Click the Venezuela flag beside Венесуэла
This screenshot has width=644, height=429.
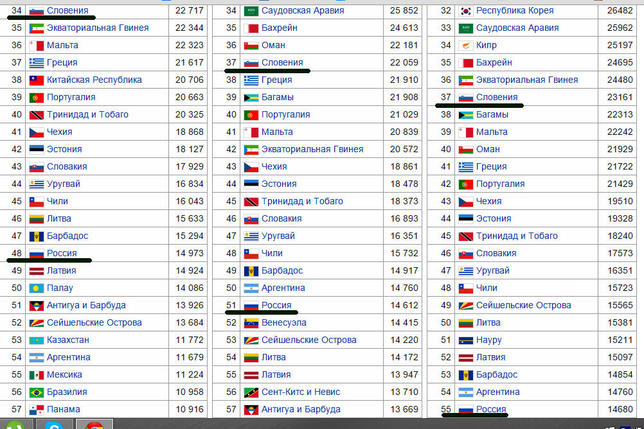pos(251,323)
